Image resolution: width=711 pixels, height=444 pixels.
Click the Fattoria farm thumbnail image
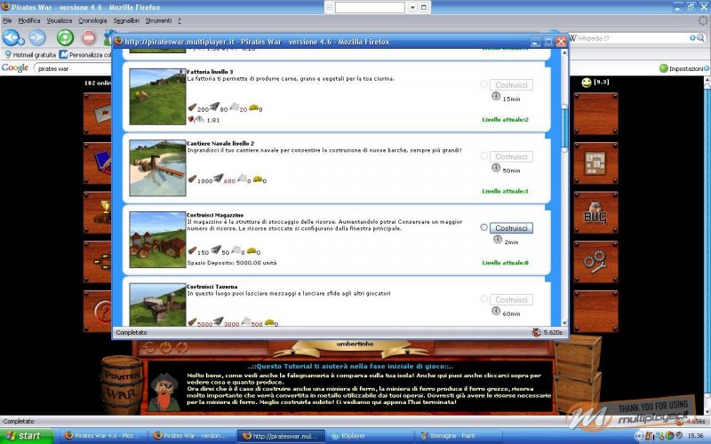tap(157, 97)
